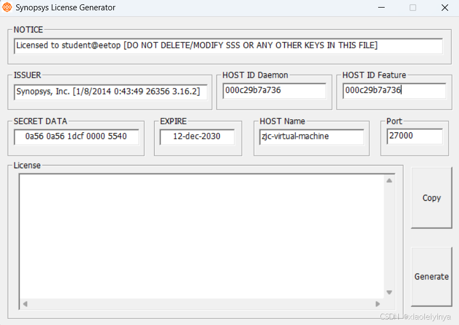
Task: Click the EXPIRE date field
Action: click(197, 137)
